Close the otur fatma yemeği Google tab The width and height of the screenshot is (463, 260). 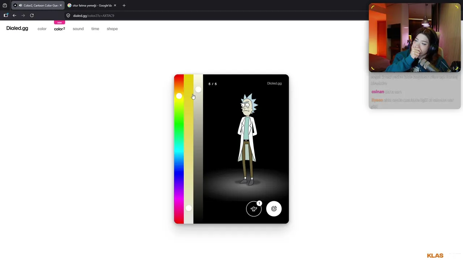pos(115,5)
